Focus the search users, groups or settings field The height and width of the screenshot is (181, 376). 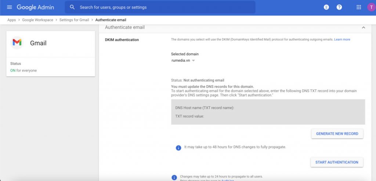[x=160, y=7]
